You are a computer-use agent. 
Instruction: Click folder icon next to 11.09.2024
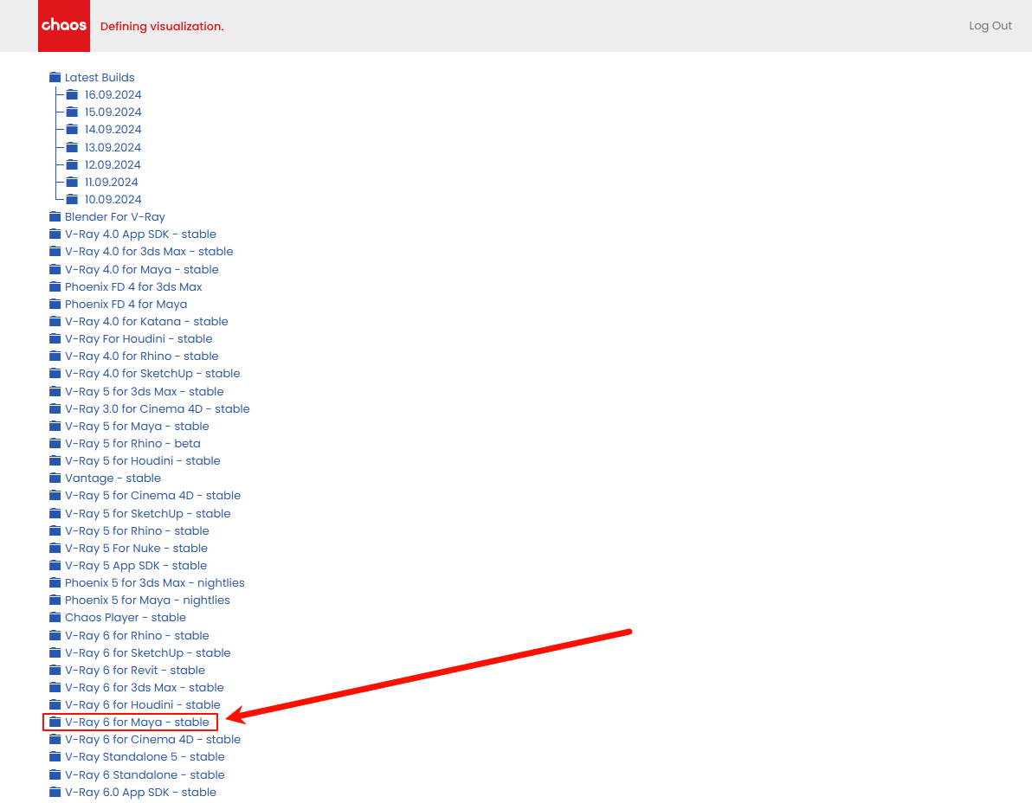coord(73,183)
